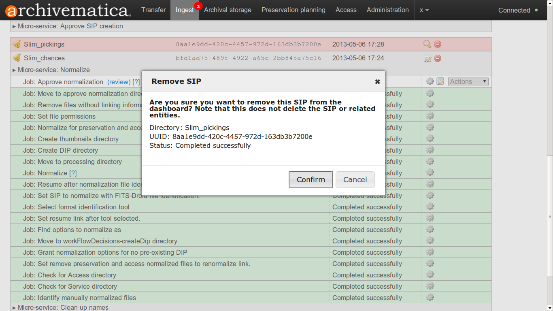Close the Remove SIP dialog with X
Image resolution: width=553 pixels, height=311 pixels.
[377, 81]
